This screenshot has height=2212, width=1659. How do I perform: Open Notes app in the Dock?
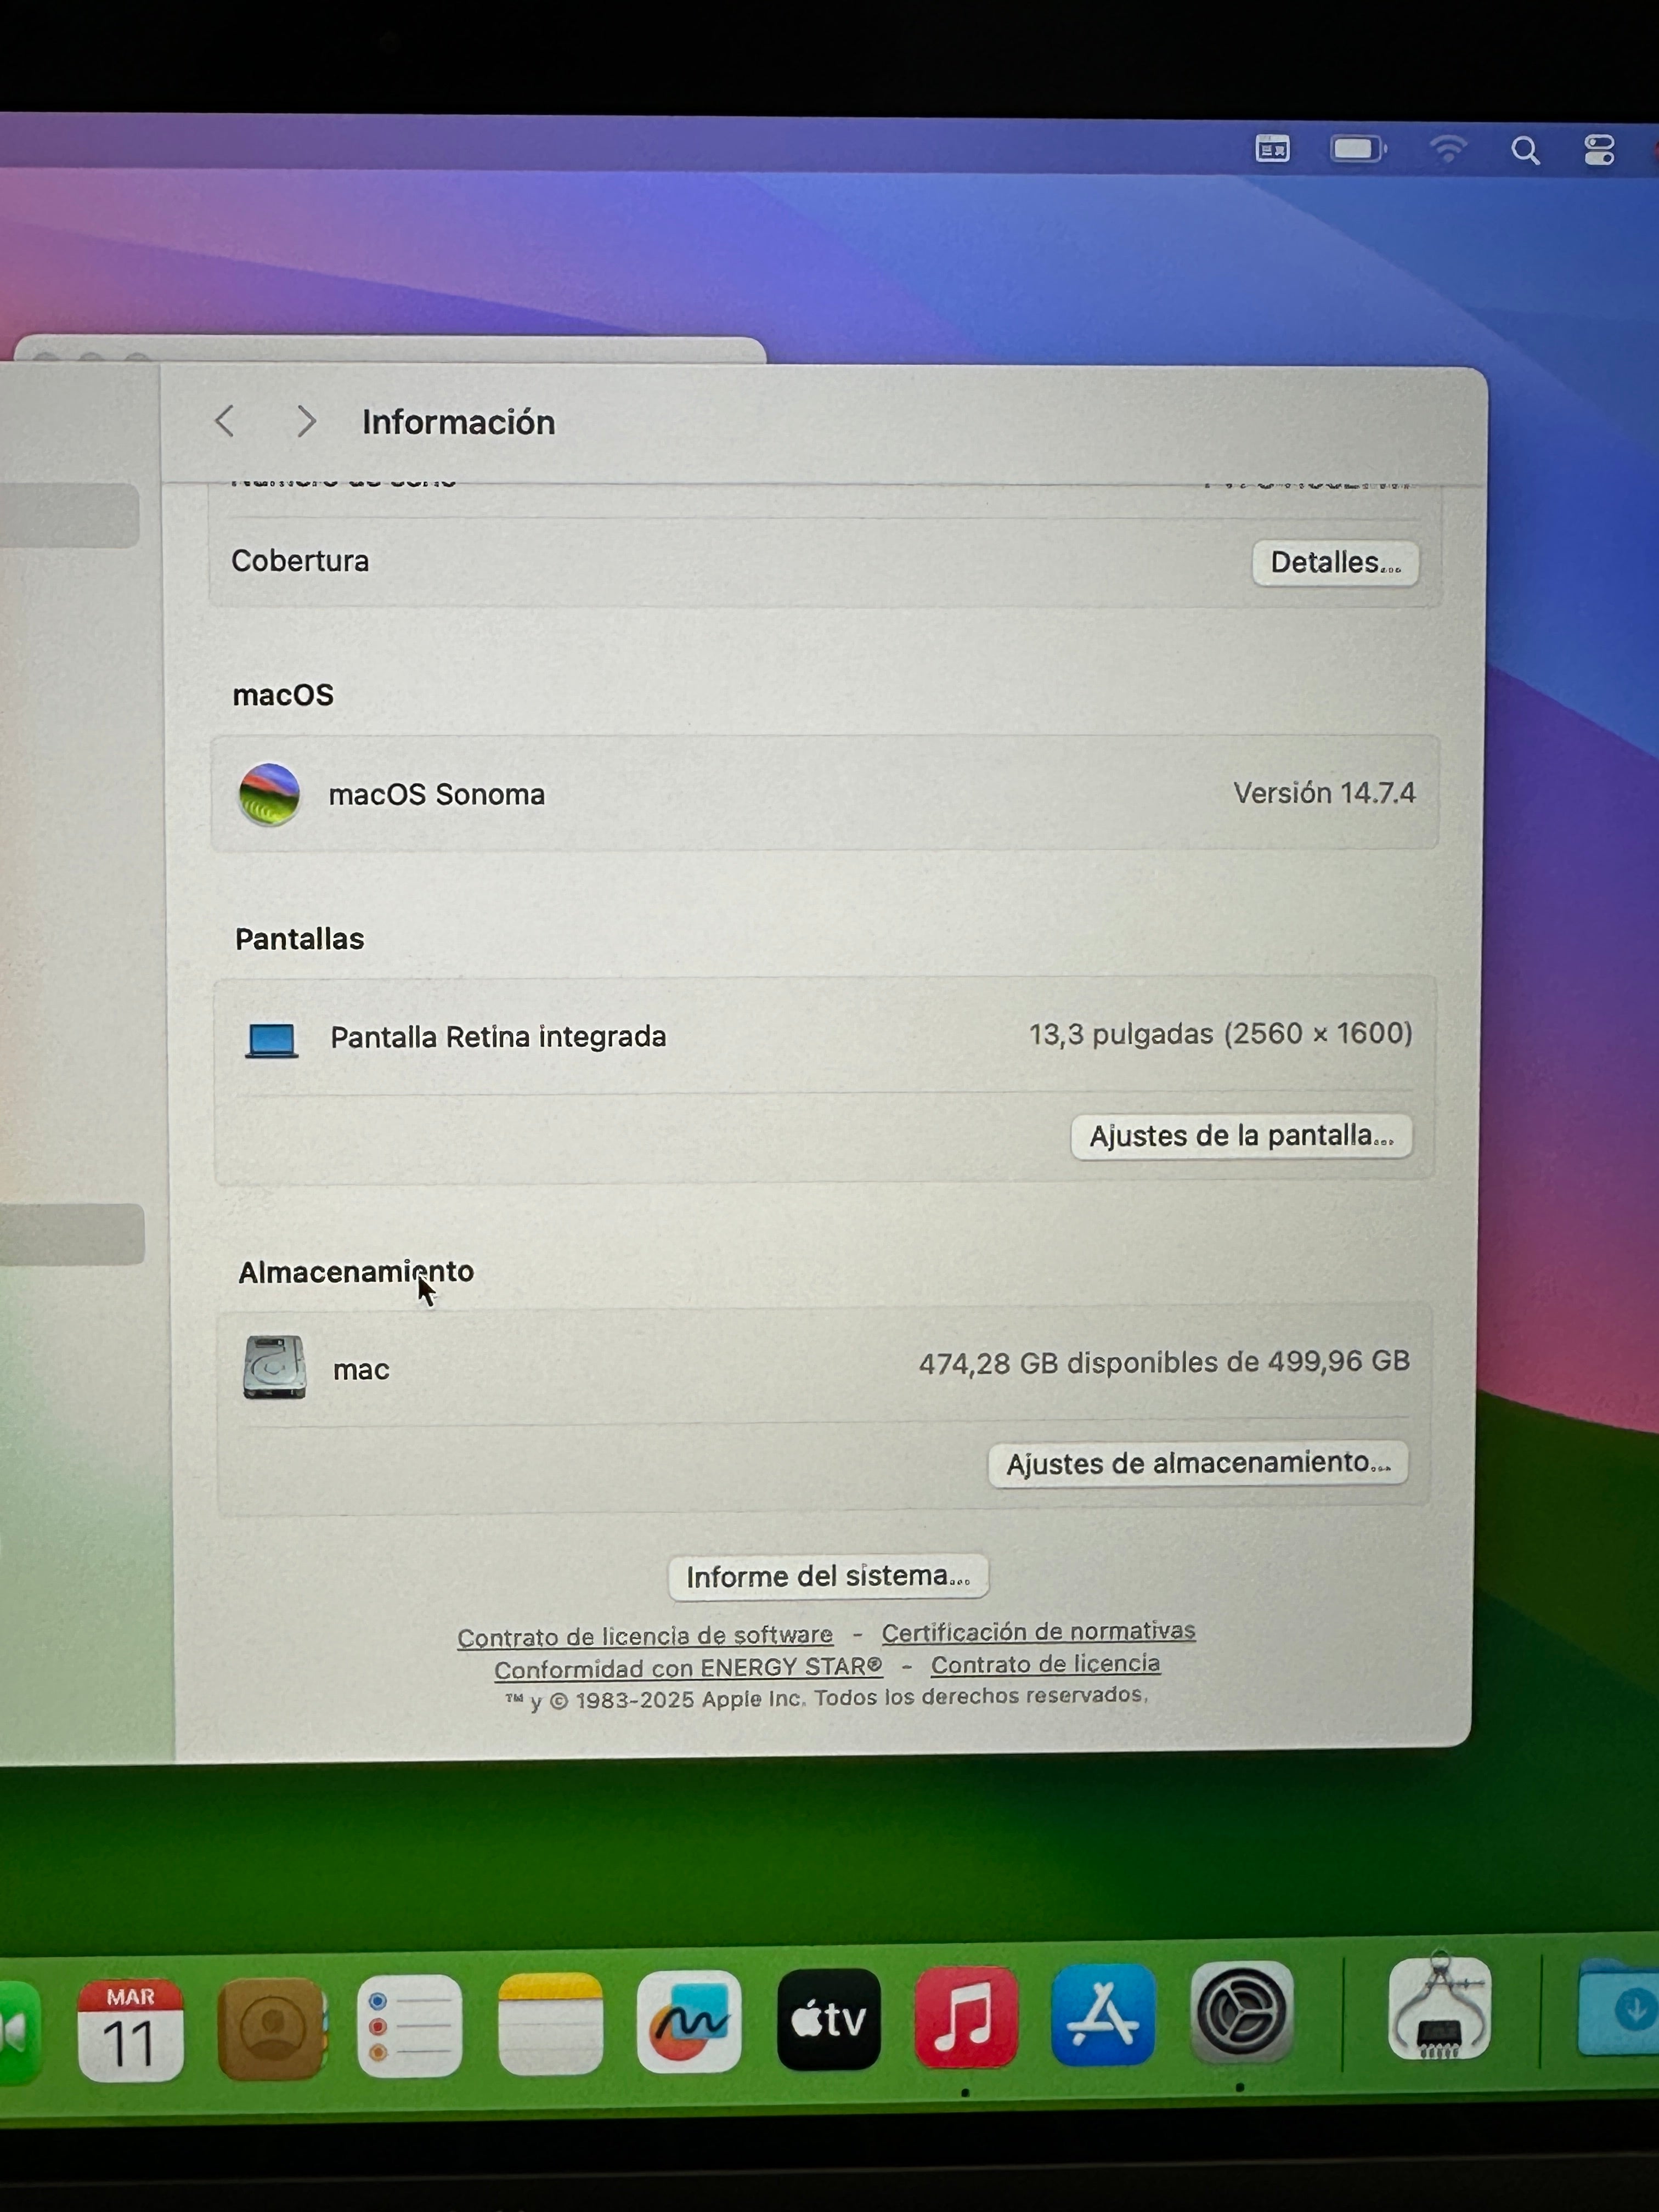(x=550, y=2024)
